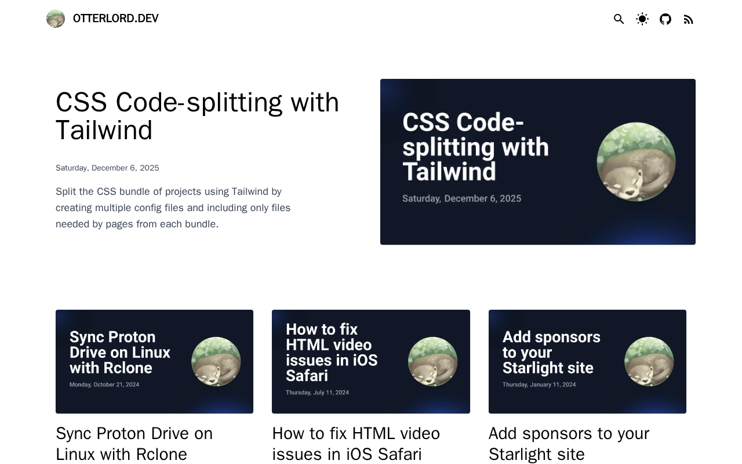The image size is (742, 464).
Task: Open 'Sync Proton Drive on Linux with Rclone' title
Action: coord(134,443)
